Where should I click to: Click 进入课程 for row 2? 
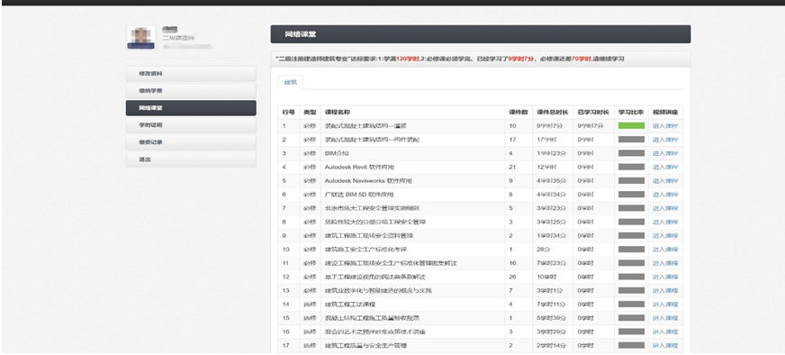click(665, 140)
